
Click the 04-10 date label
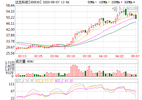pyautogui.click(x=103, y=56)
